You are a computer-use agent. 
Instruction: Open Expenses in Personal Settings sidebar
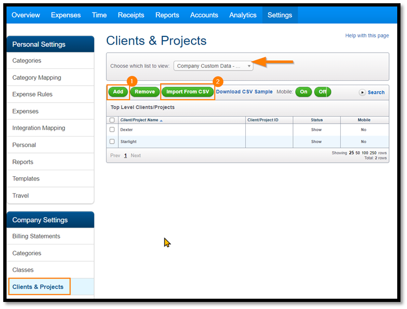click(50, 111)
